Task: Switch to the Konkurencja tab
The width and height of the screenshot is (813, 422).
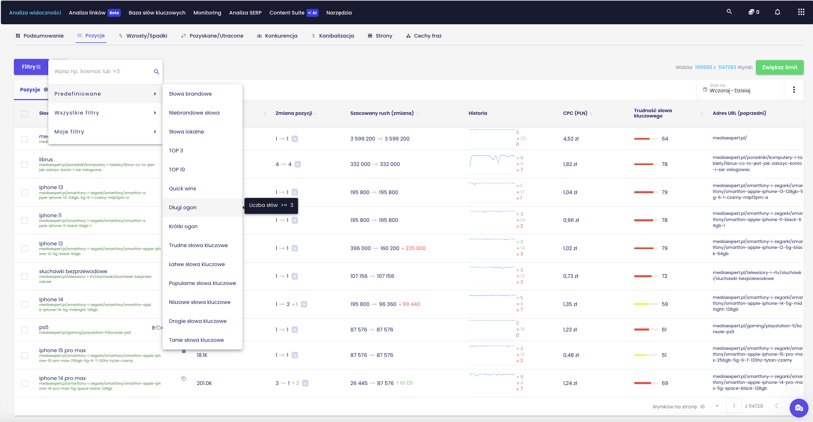Action: click(277, 36)
